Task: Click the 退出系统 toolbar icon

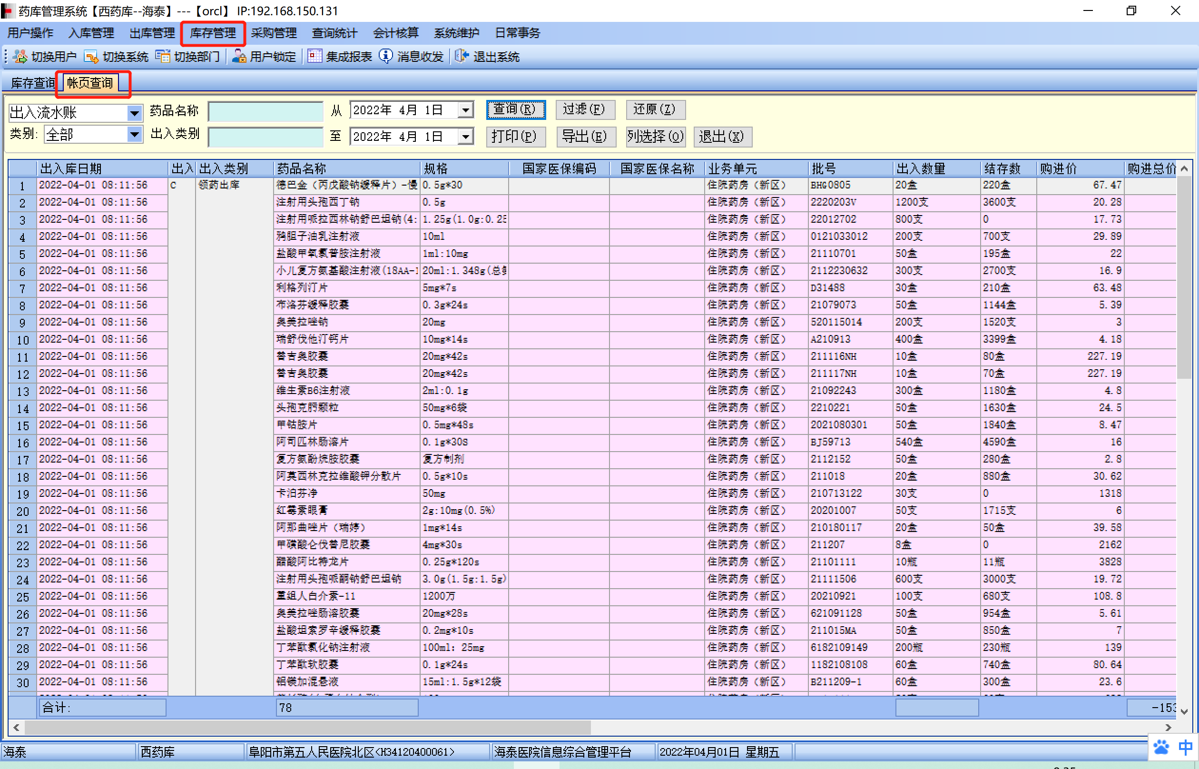Action: click(462, 57)
